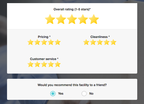The image size is (144, 104).
Task: Set Overall rating to two stars
Action: click(x=61, y=19)
